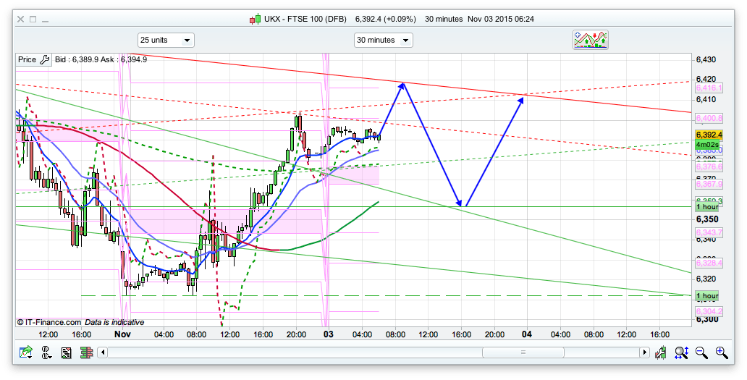Open the chart template icon
The image size is (747, 380).
coord(66,352)
